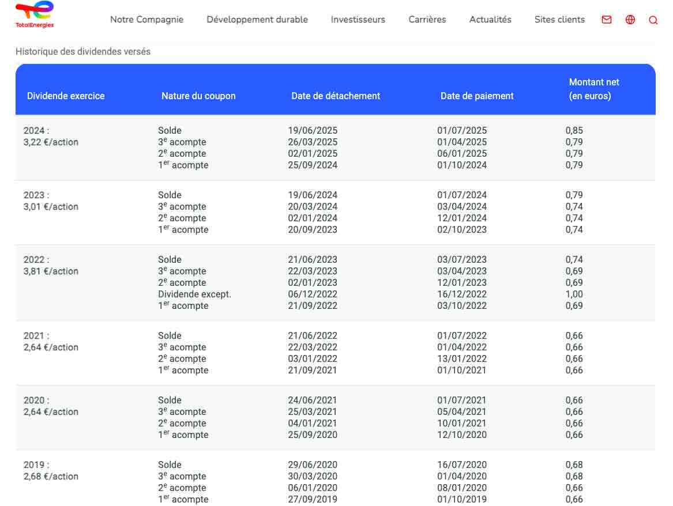Click payment date 13/01/2022
The width and height of the screenshot is (673, 506).
462,359
